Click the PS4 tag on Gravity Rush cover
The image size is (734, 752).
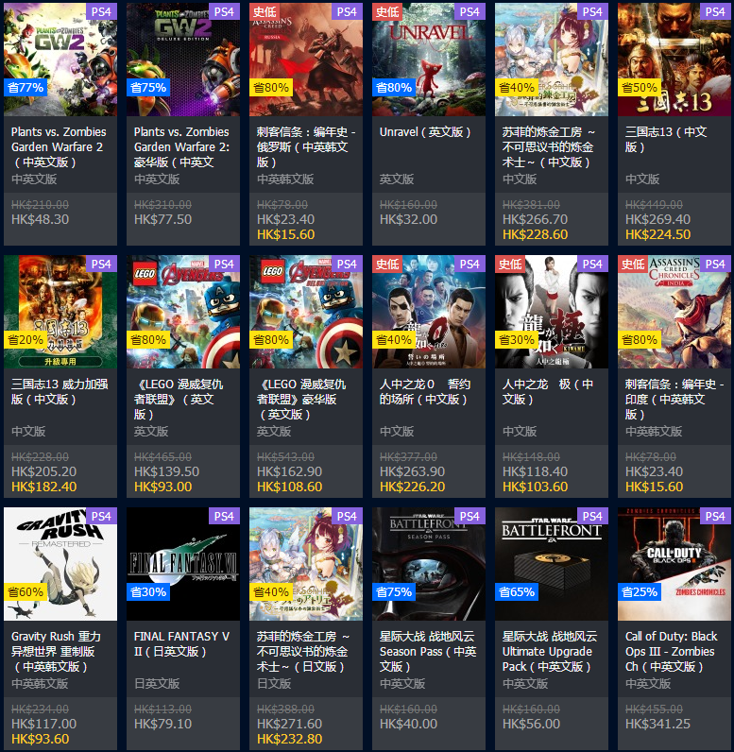tap(101, 516)
